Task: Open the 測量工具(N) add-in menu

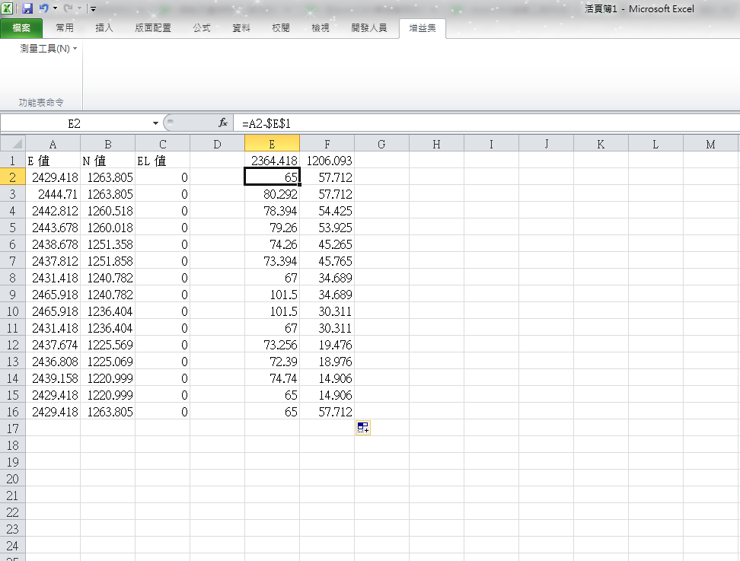Action: click(x=48, y=49)
